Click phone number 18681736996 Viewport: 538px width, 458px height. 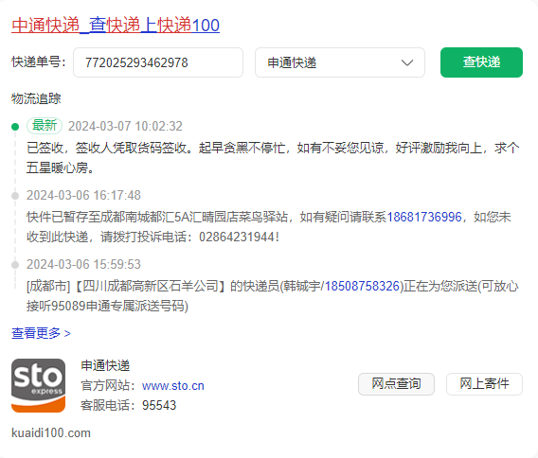coord(424,217)
